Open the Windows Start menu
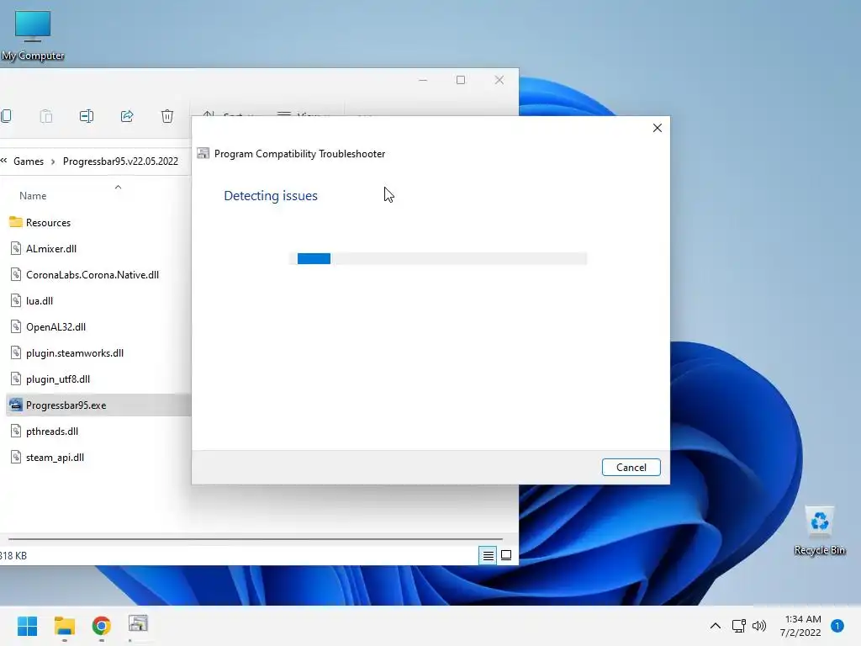Viewport: 861px width, 646px height. point(27,626)
